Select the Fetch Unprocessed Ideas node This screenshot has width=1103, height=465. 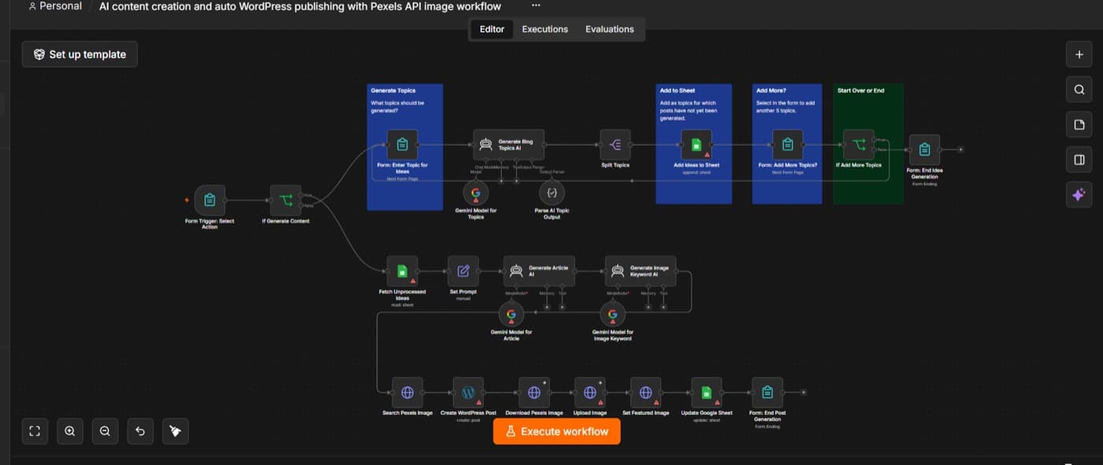[x=402, y=271]
